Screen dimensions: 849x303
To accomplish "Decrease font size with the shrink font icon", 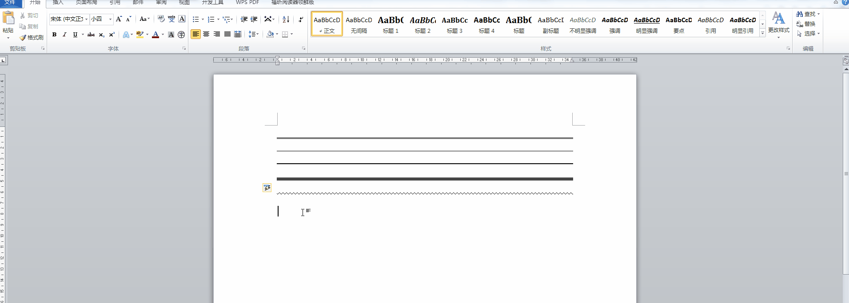I will 128,19.
